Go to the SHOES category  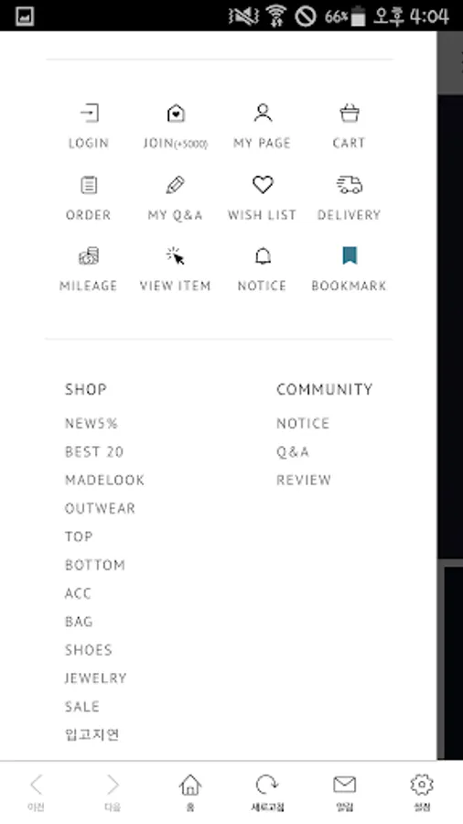[89, 650]
